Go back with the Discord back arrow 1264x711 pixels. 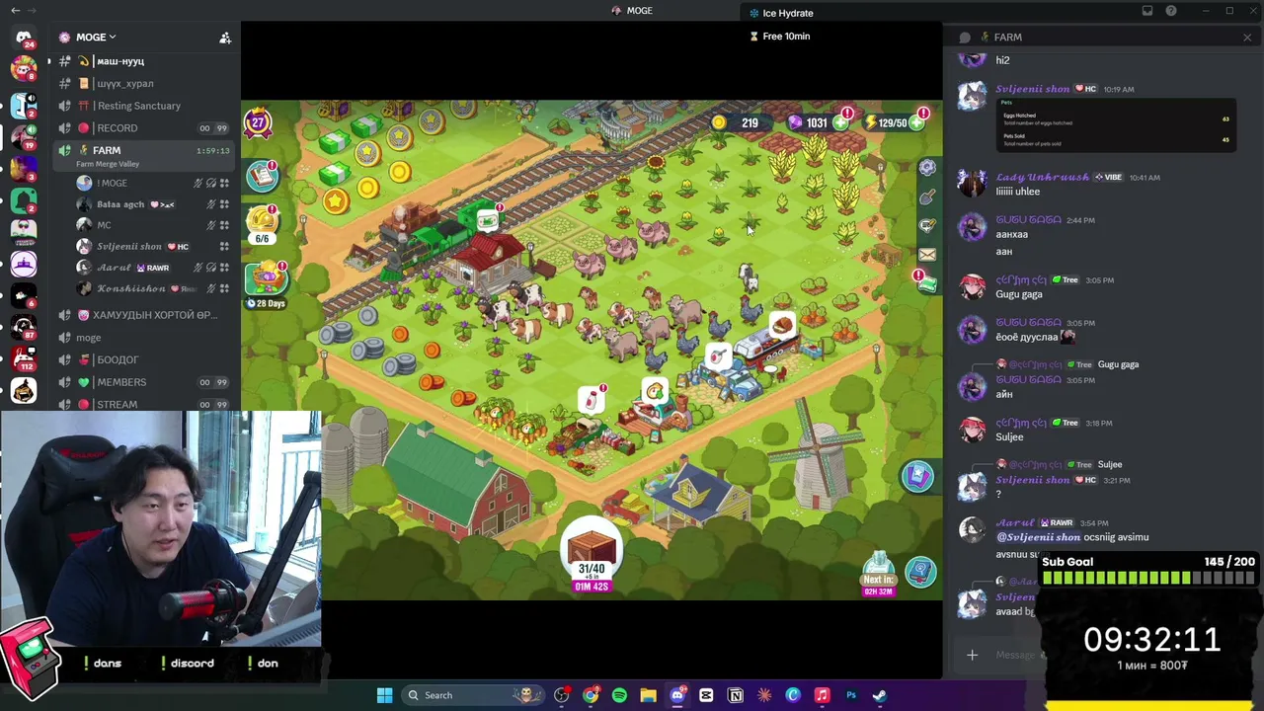coord(15,11)
